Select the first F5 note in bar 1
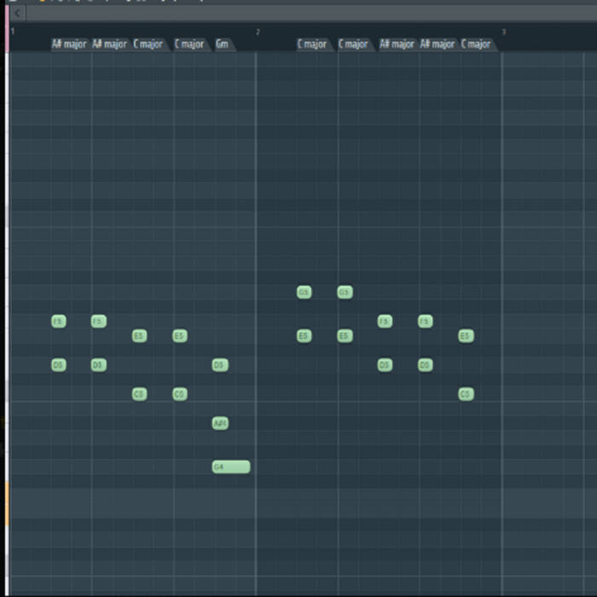 pyautogui.click(x=58, y=322)
